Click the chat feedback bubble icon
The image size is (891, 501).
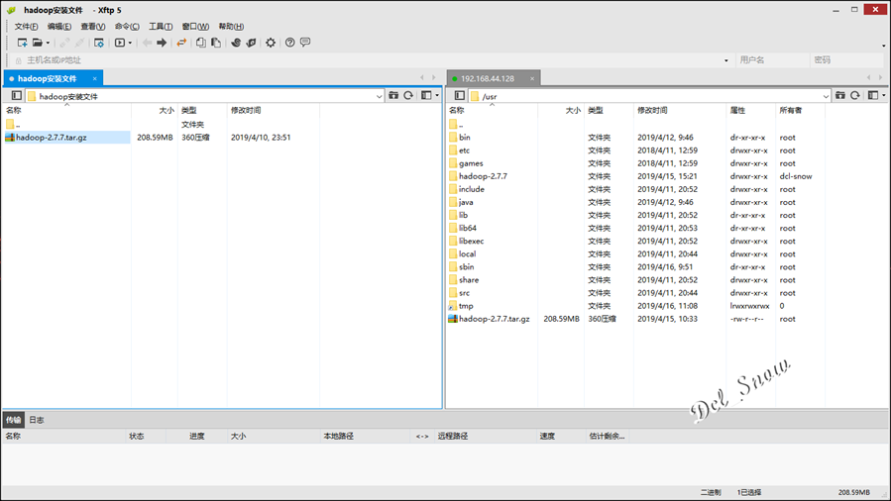point(305,43)
